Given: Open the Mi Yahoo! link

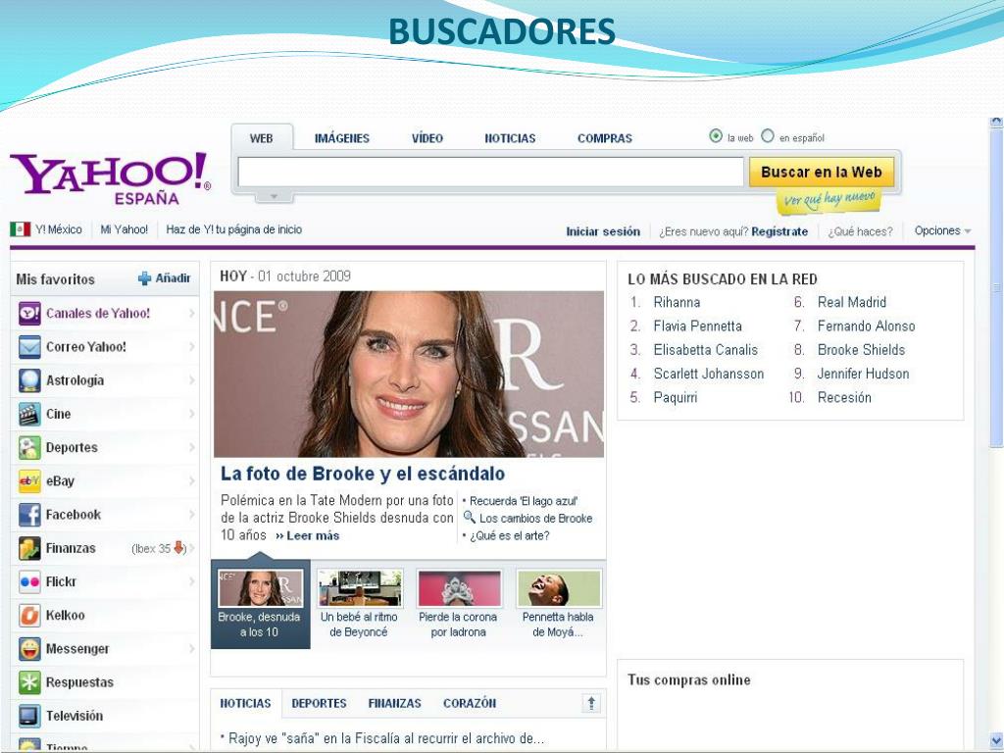Looking at the screenshot, I should pyautogui.click(x=125, y=229).
